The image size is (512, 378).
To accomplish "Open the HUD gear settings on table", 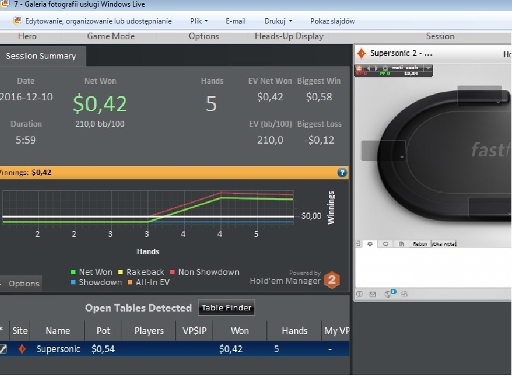I will point(385,68).
